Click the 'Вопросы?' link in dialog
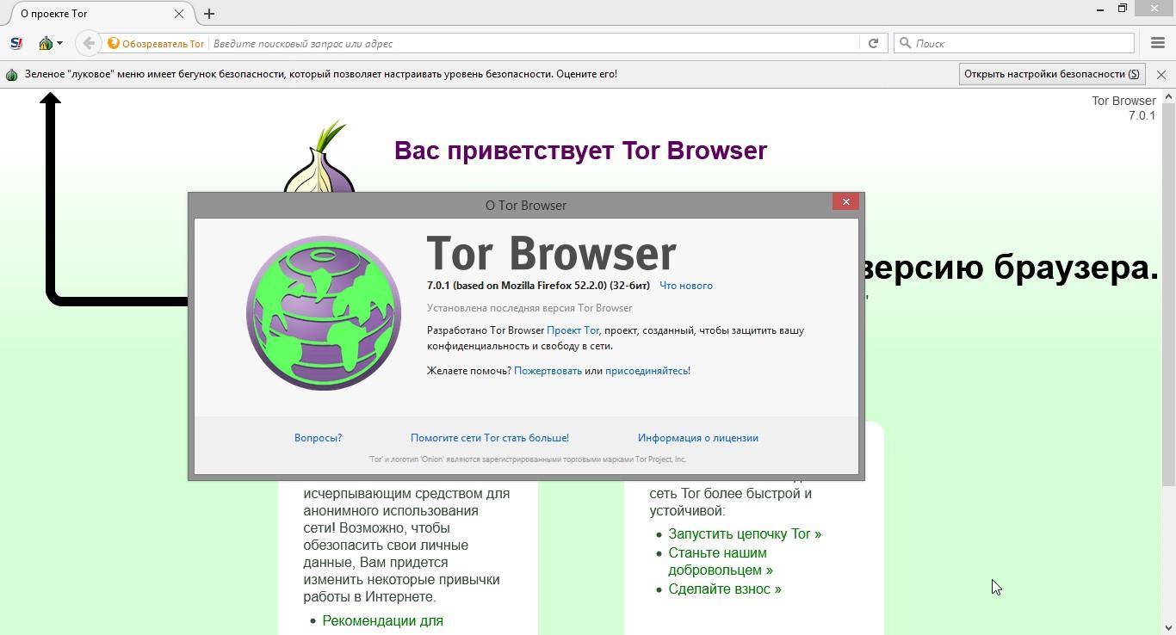The width and height of the screenshot is (1176, 635). tap(318, 438)
